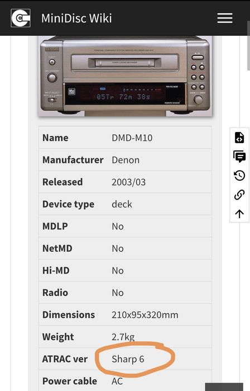This screenshot has width=250, height=391.
Task: Click the Name row label
Action: (55, 138)
